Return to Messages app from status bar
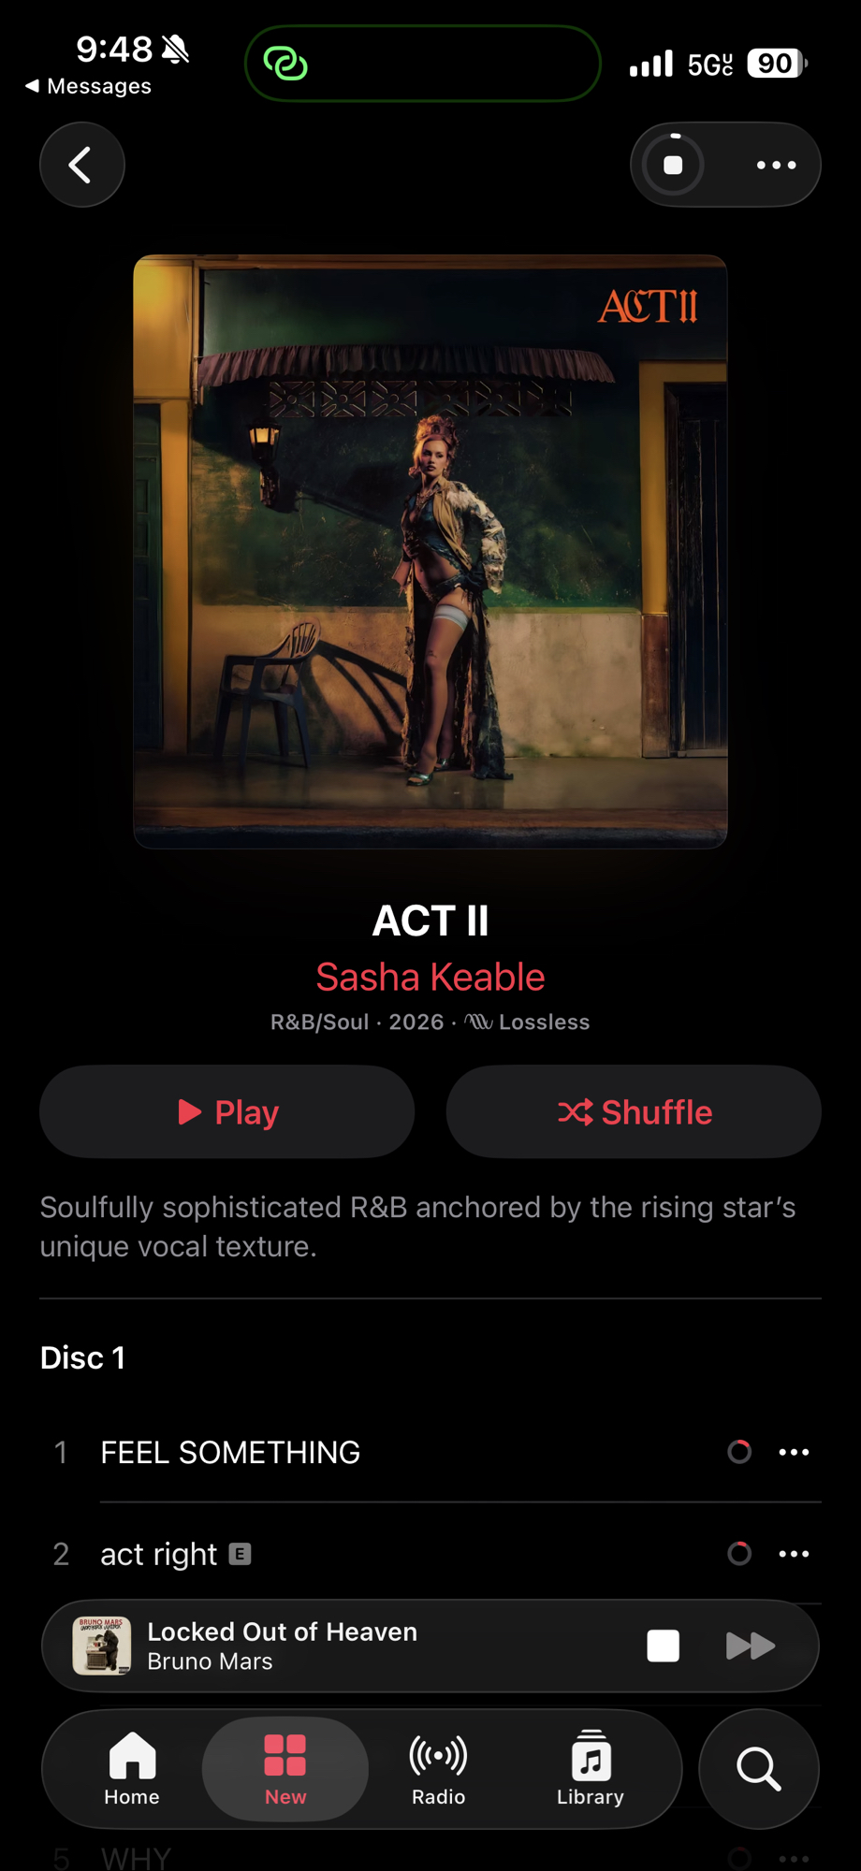Viewport: 861px width, 1871px height. coord(88,86)
